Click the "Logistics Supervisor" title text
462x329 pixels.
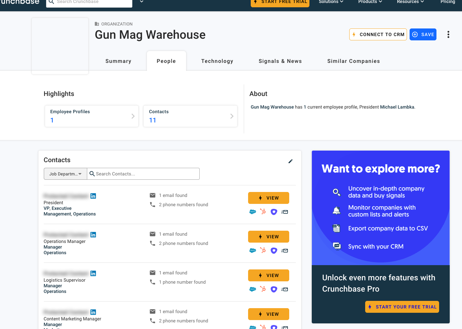click(65, 280)
